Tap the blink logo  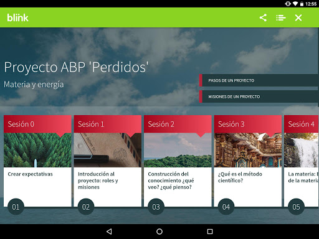coord(17,17)
